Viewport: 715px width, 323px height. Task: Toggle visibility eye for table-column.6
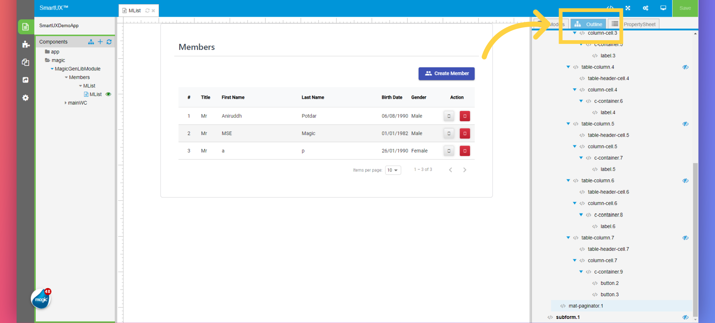click(685, 181)
